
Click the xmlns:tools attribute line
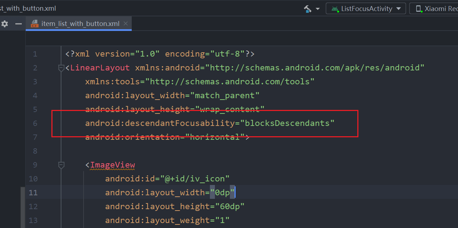point(200,82)
